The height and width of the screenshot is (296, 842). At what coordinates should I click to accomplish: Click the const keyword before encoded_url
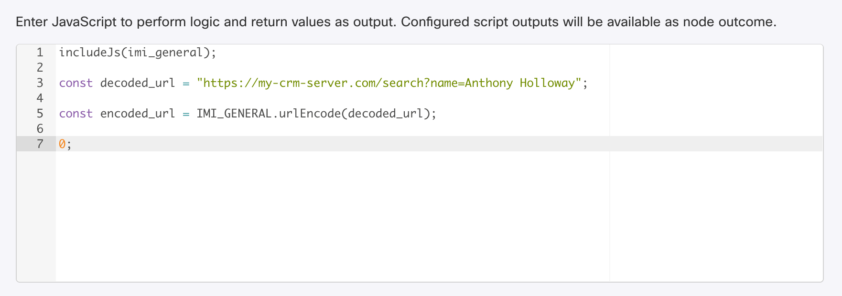(76, 114)
